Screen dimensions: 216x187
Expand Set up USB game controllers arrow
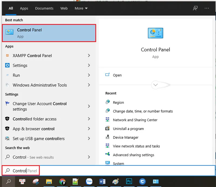tap(89, 138)
